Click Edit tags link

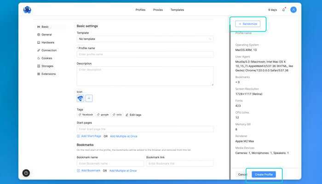(135, 115)
